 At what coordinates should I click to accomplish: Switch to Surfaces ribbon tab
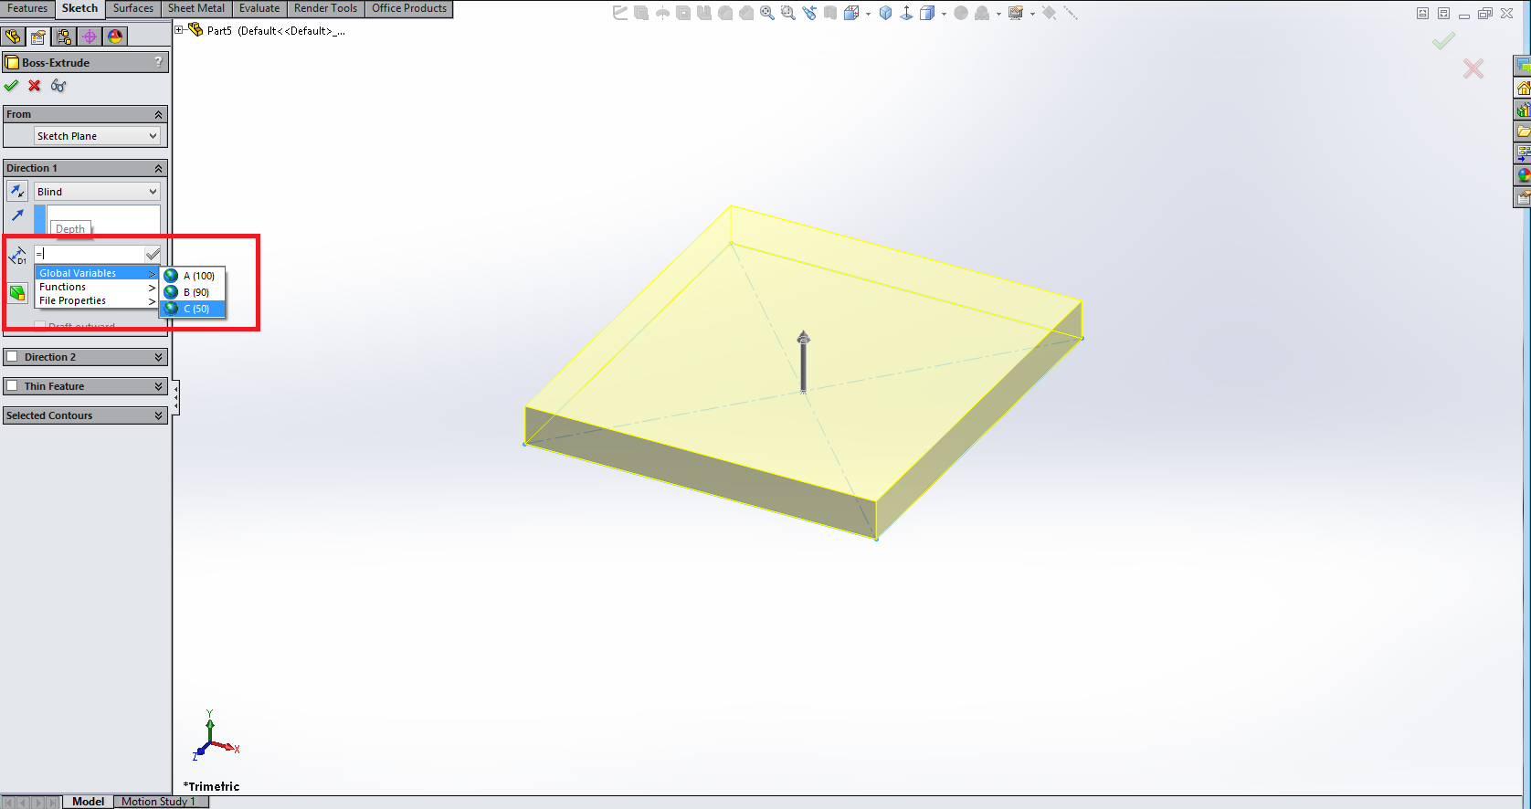tap(133, 8)
